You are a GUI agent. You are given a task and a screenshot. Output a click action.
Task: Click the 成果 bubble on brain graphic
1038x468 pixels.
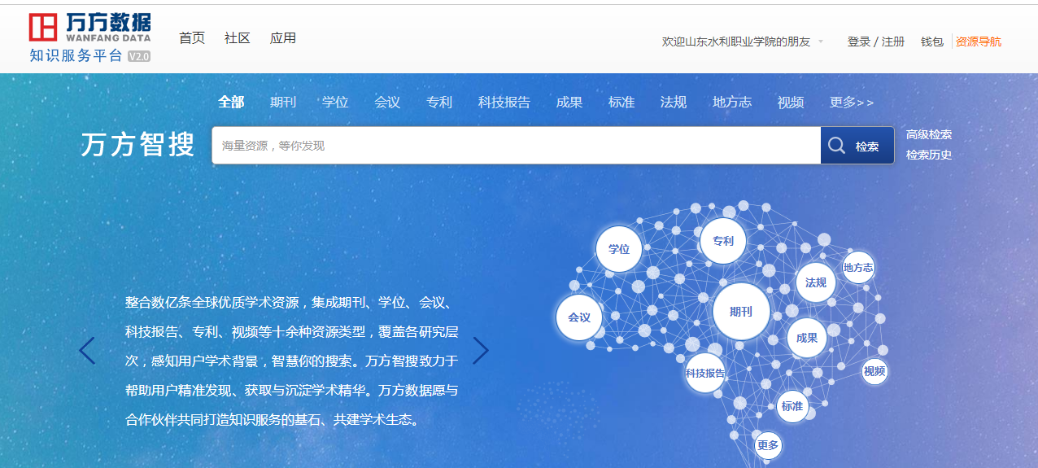(807, 338)
